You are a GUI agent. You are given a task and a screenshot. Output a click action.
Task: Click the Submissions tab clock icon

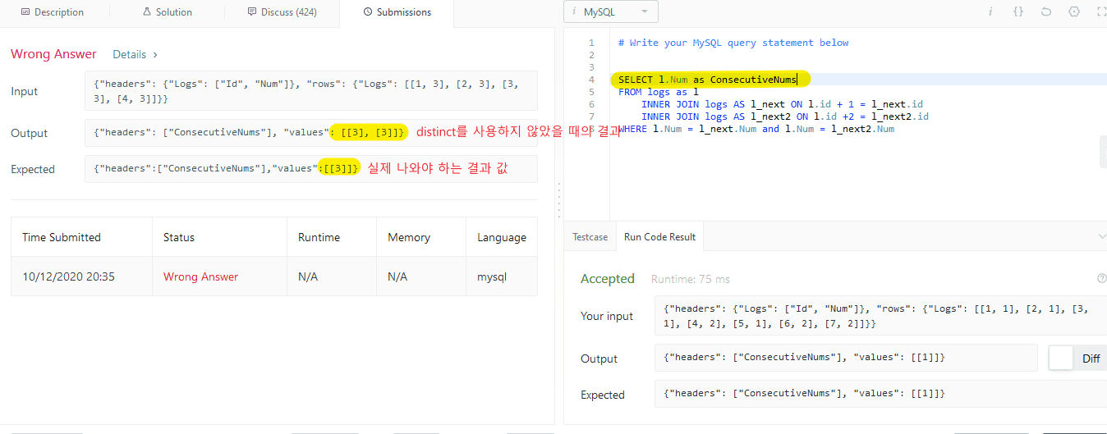pos(368,12)
